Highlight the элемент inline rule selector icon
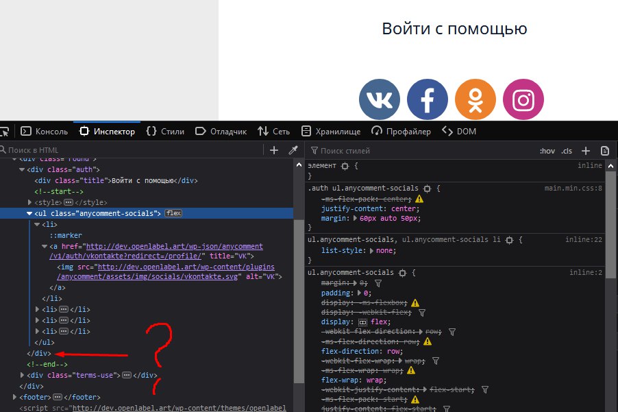This screenshot has height=412, width=618. pos(345,166)
